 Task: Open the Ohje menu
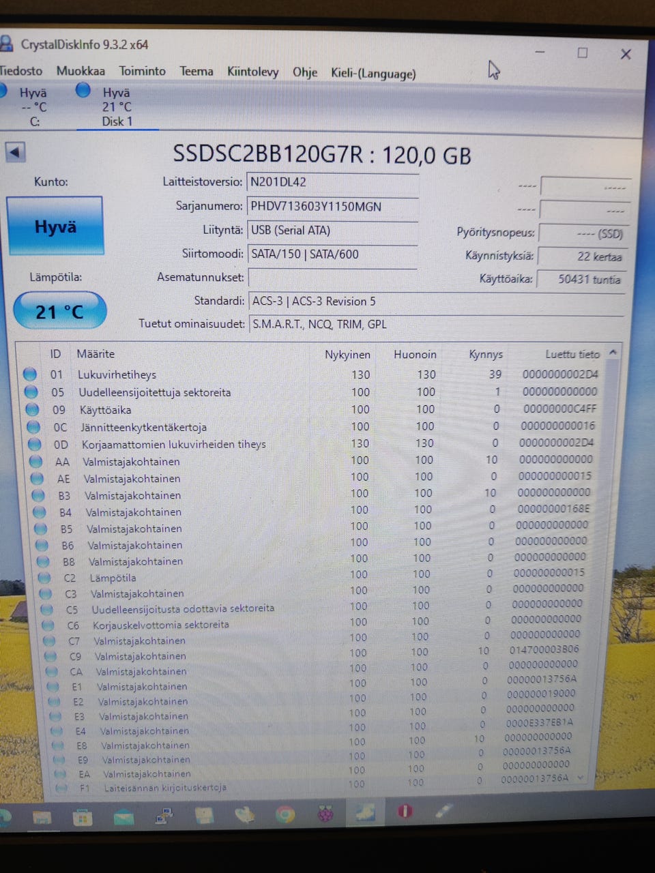(305, 72)
